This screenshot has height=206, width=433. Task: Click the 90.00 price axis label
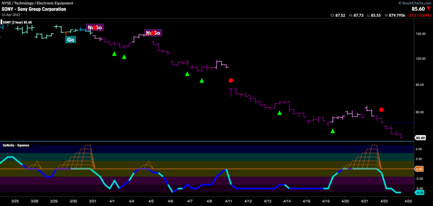(x=420, y=112)
